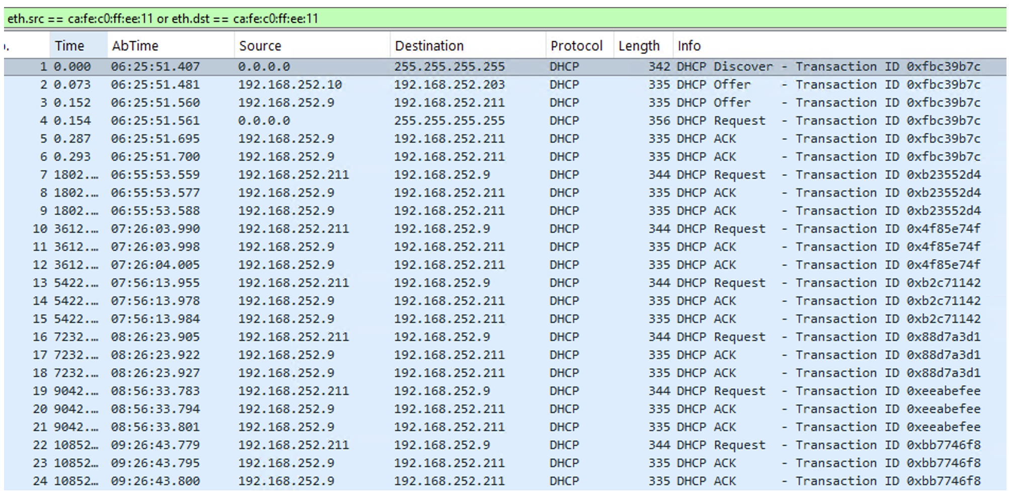Select packet 21 ACK at 08:56:33.801

[505, 427]
